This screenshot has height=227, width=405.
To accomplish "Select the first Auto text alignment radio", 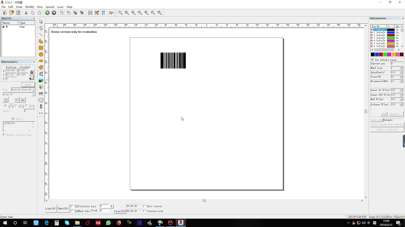I will [x=5, y=106].
